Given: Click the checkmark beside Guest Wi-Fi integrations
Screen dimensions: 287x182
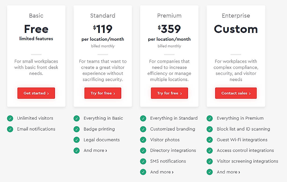Looking at the screenshot, I should (x=209, y=140).
